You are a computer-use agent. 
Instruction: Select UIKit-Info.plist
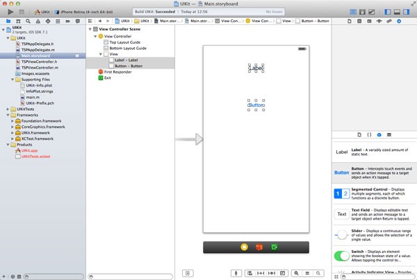click(x=39, y=85)
